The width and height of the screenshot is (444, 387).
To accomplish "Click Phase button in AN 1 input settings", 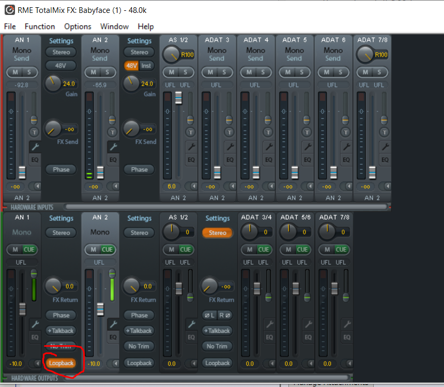I will click(x=61, y=170).
